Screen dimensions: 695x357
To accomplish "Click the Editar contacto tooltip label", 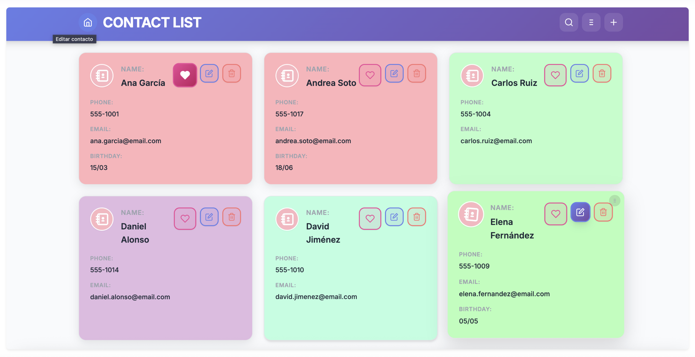I will pos(74,39).
